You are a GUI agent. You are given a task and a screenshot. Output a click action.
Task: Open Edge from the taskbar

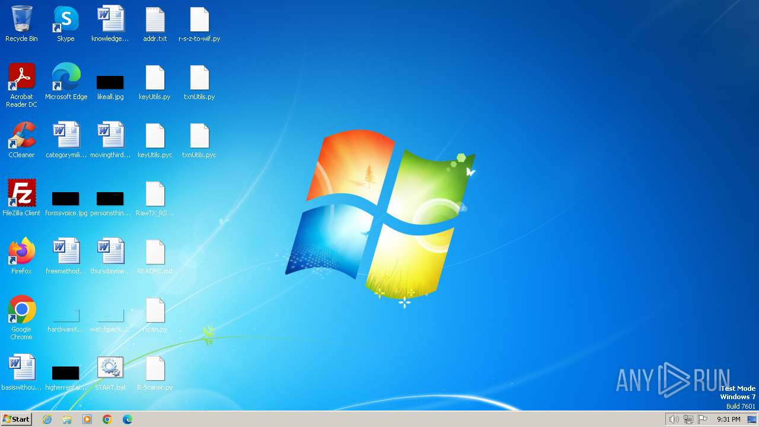click(x=127, y=419)
